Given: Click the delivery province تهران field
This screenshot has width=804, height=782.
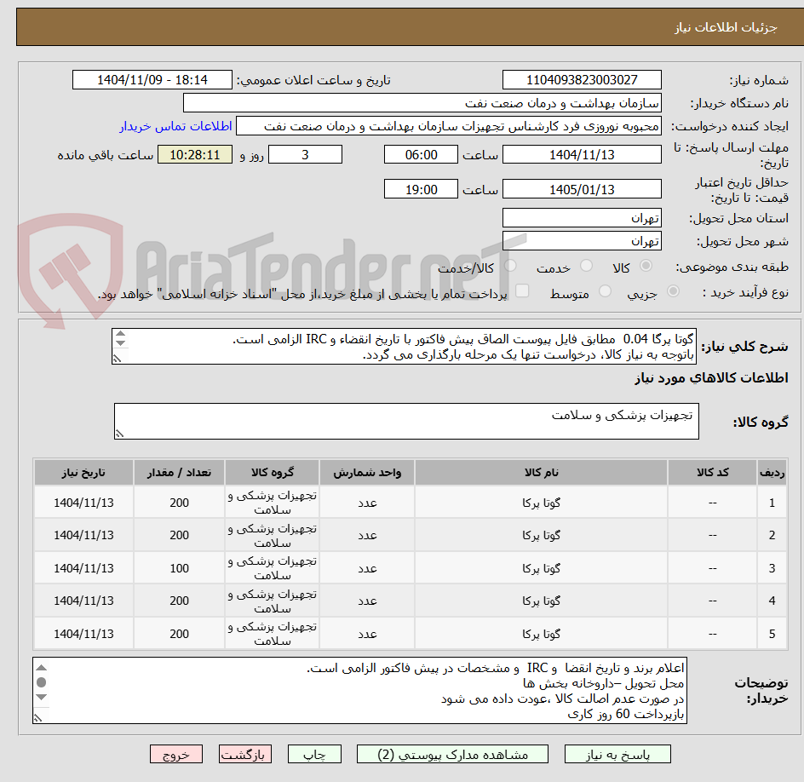Looking at the screenshot, I should coord(582,218).
